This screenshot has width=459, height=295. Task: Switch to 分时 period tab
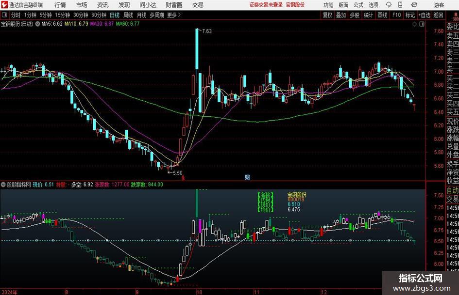pos(16,15)
